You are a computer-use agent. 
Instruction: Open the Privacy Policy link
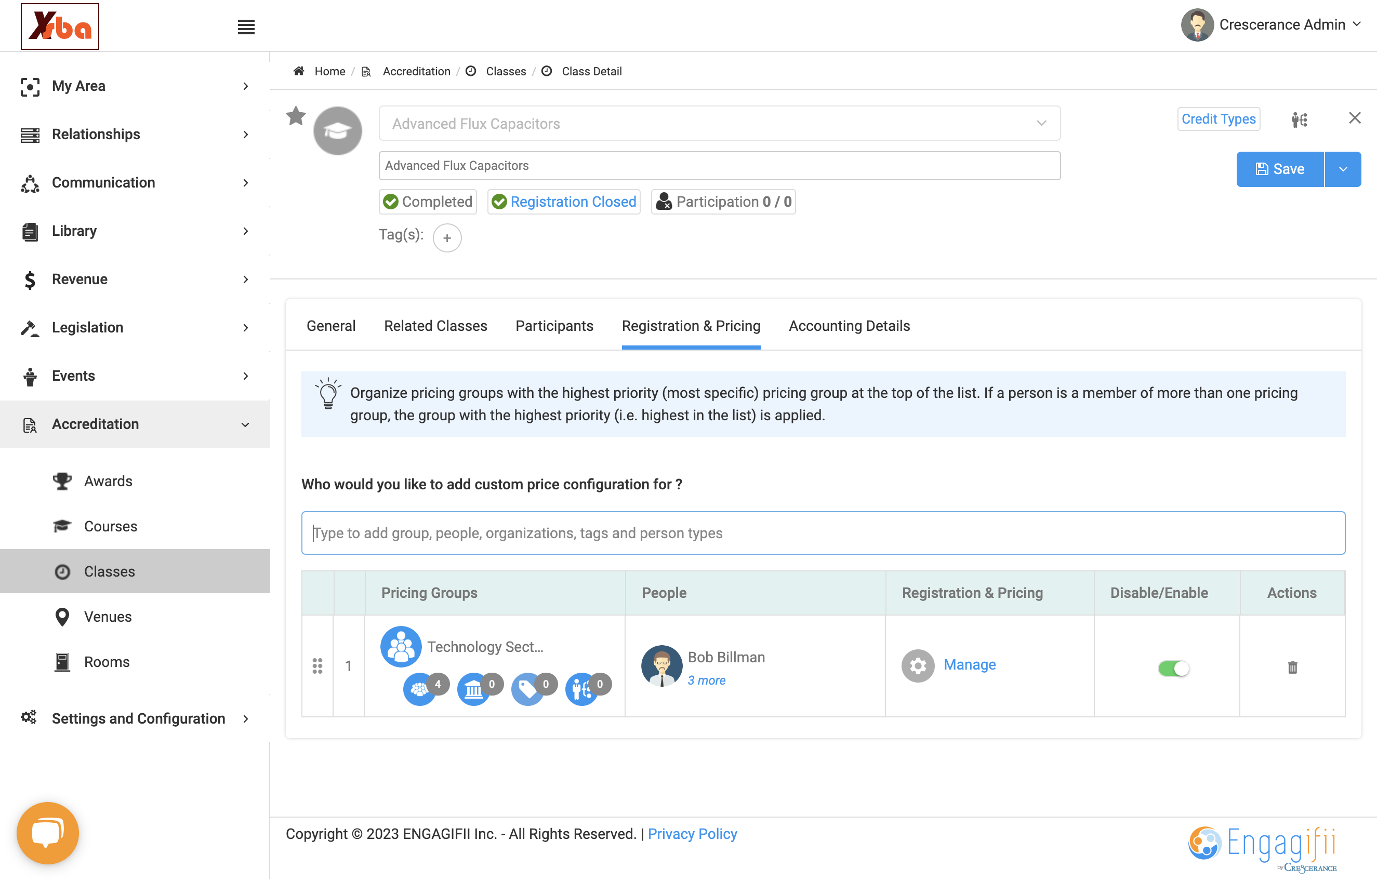[692, 834]
